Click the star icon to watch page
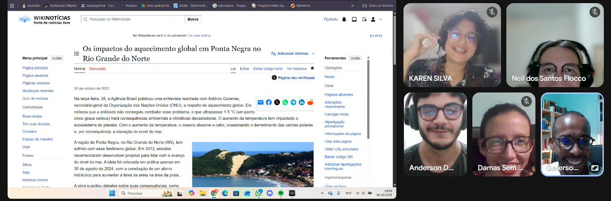This screenshot has width=611, height=201. pyautogui.click(x=312, y=68)
